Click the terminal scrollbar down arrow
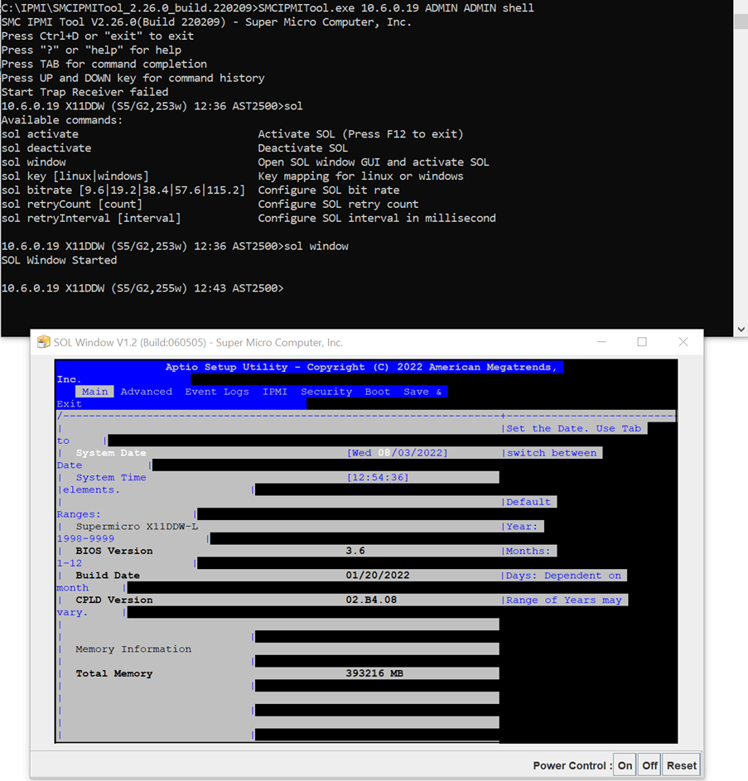This screenshot has height=781, width=748. [x=741, y=329]
